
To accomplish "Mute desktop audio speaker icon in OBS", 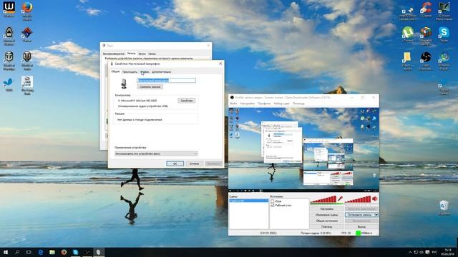I will click(x=375, y=199).
